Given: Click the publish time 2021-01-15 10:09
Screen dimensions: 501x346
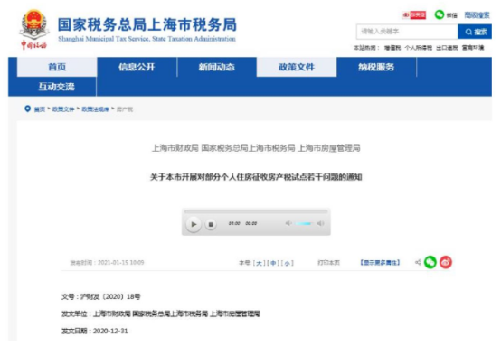Looking at the screenshot, I should [x=121, y=263].
